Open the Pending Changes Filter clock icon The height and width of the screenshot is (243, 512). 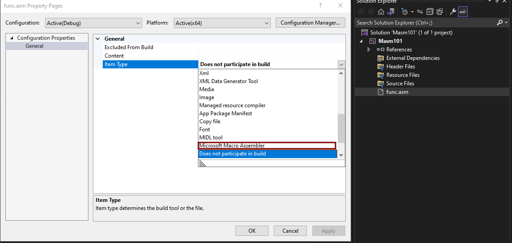(x=405, y=12)
